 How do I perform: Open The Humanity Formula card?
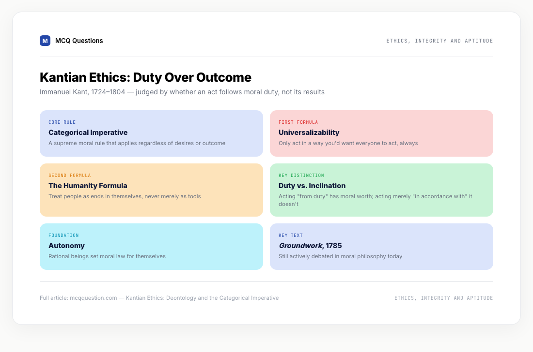[x=151, y=190]
